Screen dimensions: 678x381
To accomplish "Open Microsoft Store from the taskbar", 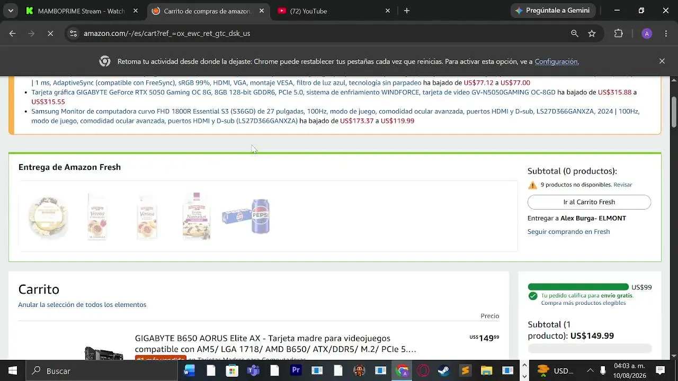I will [232, 371].
